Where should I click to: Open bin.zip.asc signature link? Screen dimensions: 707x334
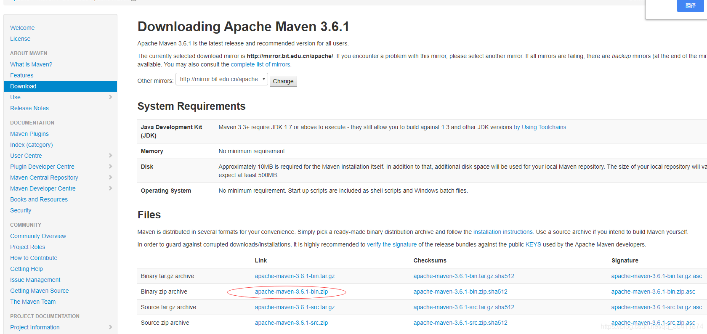pyautogui.click(x=653, y=292)
